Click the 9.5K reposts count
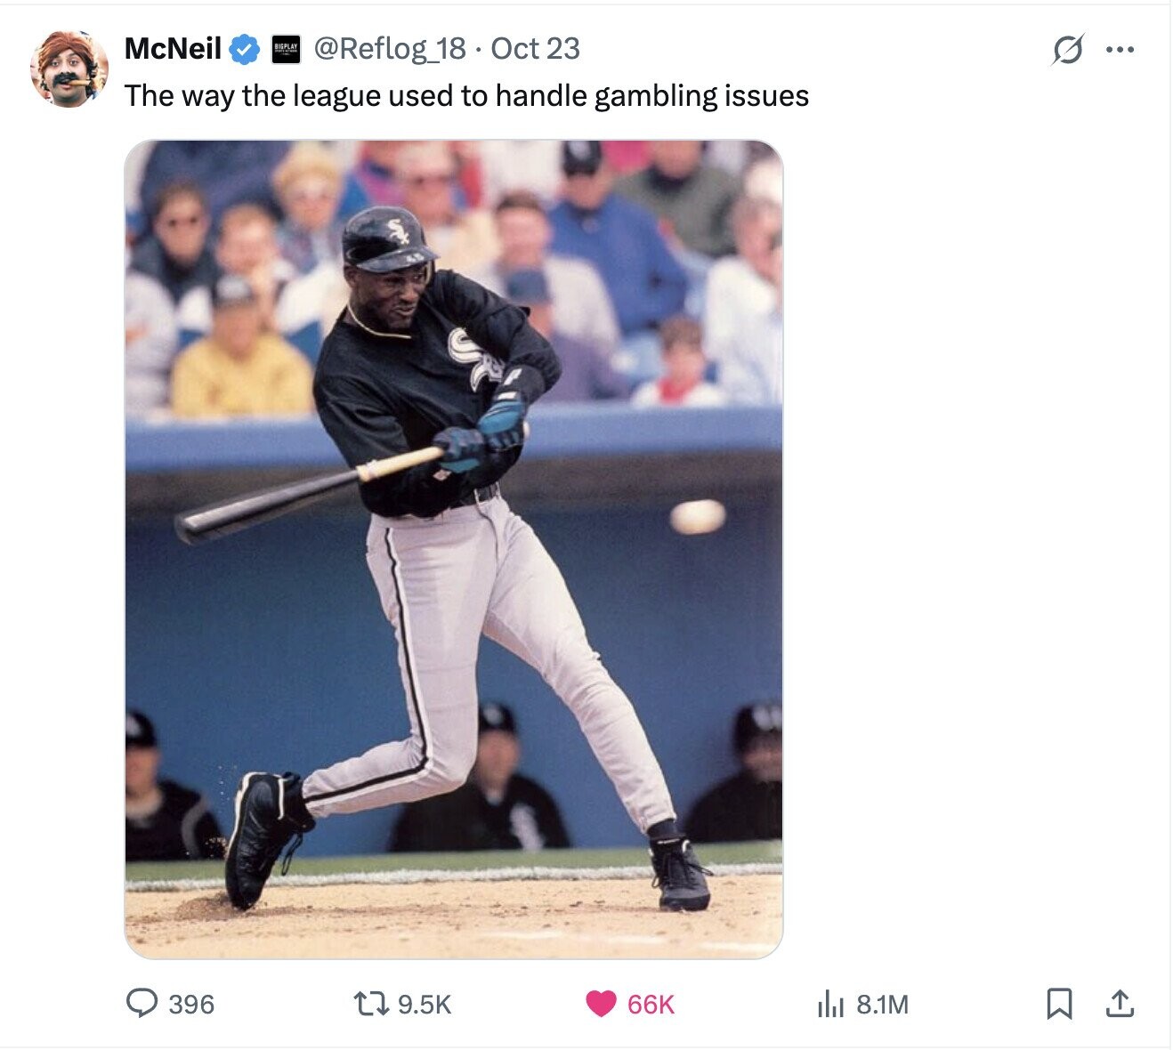Image resolution: width=1173 pixels, height=1050 pixels. [425, 1005]
